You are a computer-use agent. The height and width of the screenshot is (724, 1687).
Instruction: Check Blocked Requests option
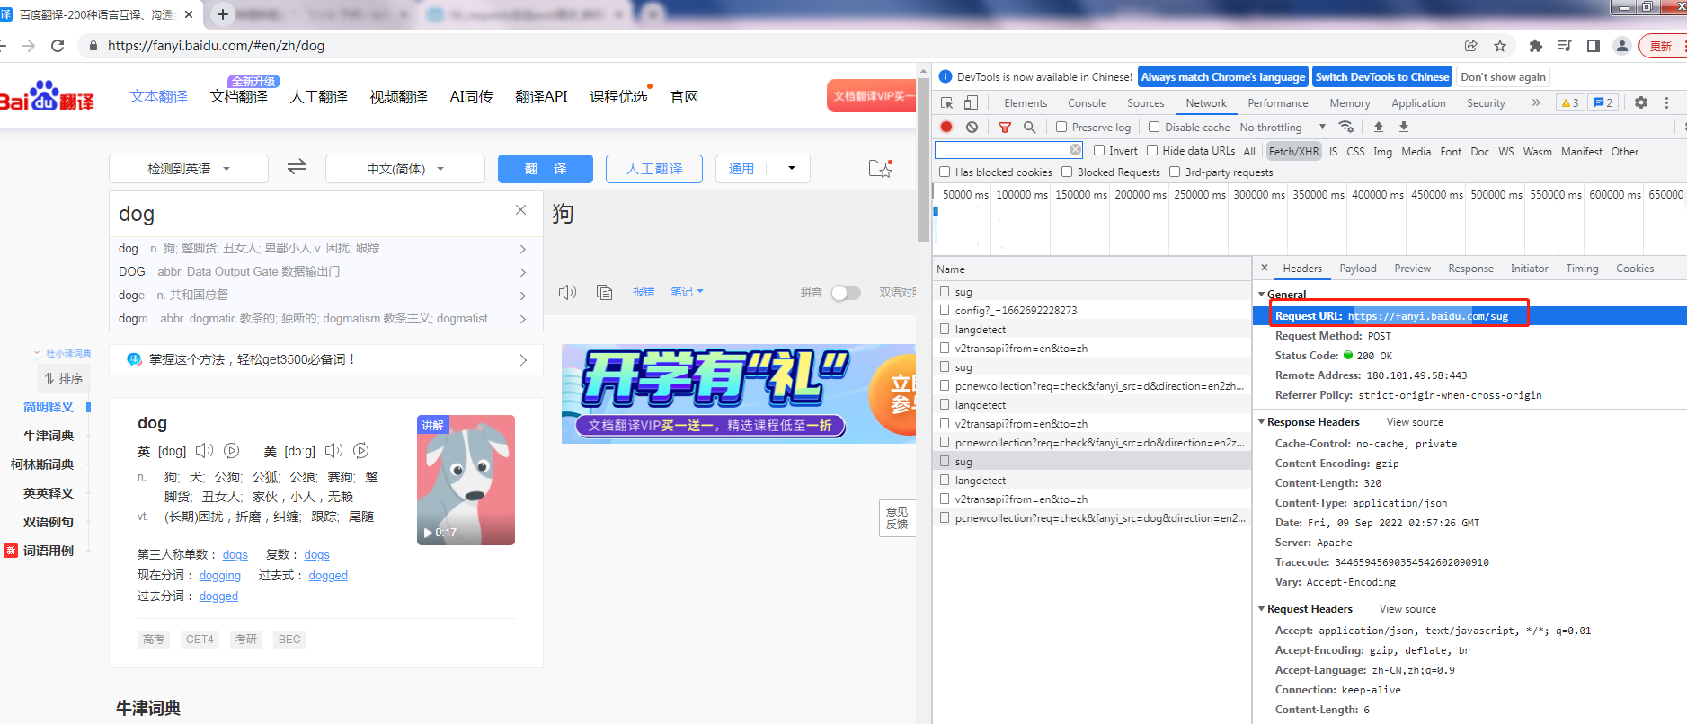point(1067,172)
